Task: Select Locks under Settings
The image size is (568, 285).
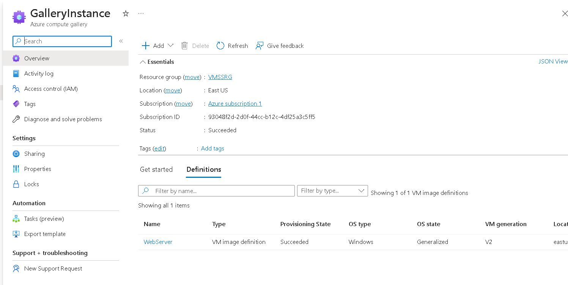Action: (31, 184)
